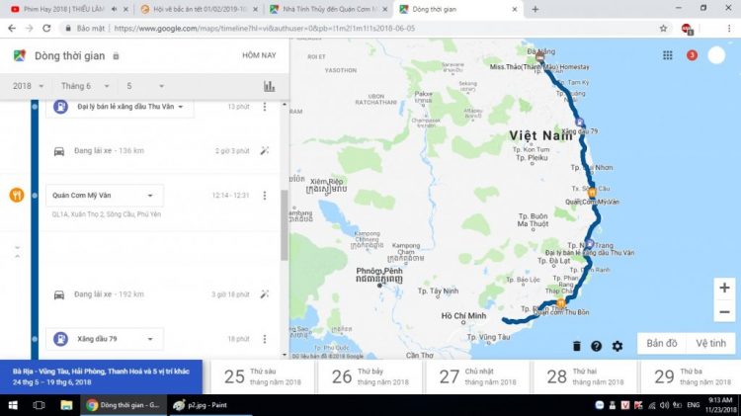Select day 27 Chủ nhật card
The image size is (741, 416).
[x=478, y=376]
